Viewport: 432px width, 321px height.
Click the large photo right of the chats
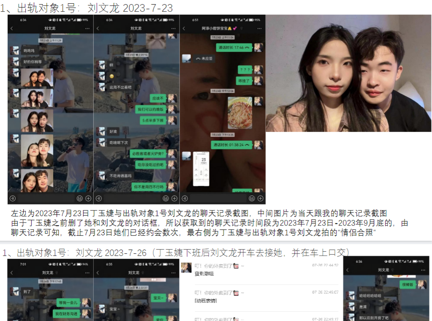point(348,73)
